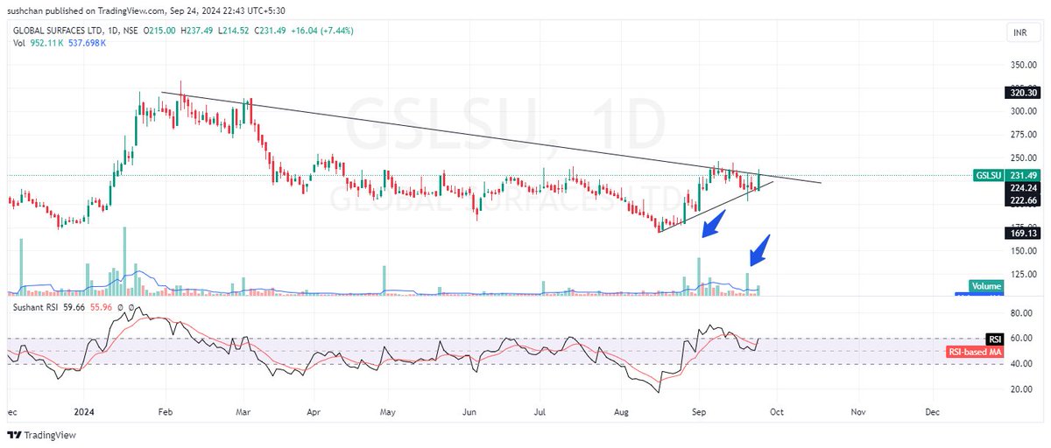
Task: Click the 300.00 price axis value
Action: [x=1024, y=111]
